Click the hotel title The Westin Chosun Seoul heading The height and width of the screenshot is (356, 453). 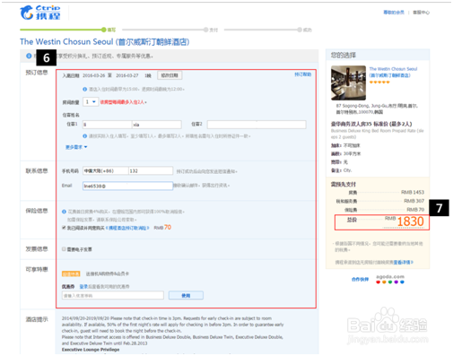(105, 42)
